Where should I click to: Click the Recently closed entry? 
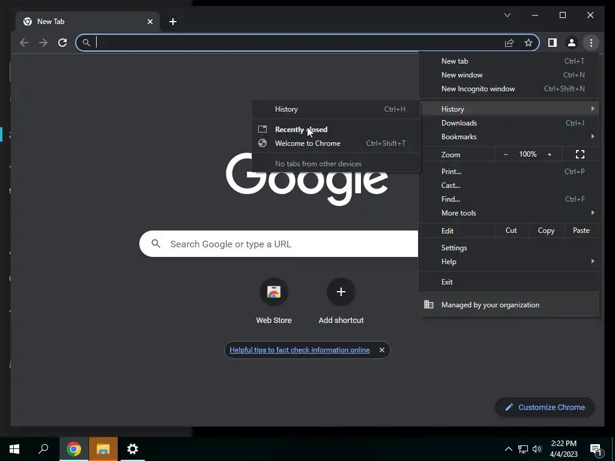tap(336, 130)
